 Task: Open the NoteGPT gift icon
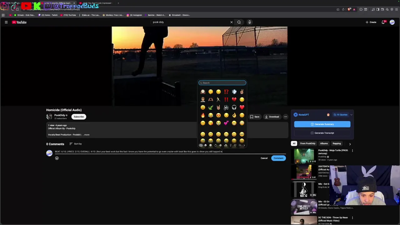(x=328, y=115)
